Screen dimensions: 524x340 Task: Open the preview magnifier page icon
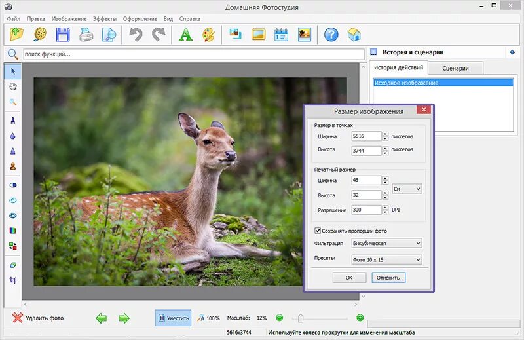109,35
